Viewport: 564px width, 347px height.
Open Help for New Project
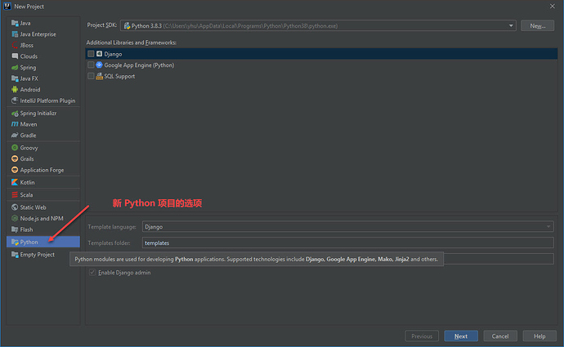pos(539,336)
